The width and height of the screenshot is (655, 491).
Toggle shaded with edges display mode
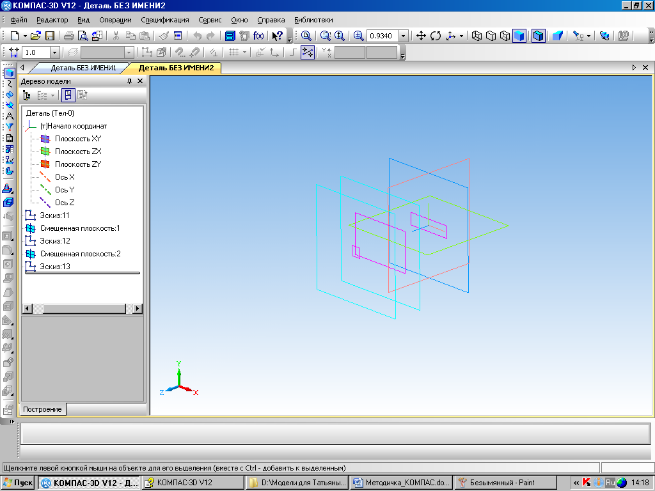pos(539,36)
